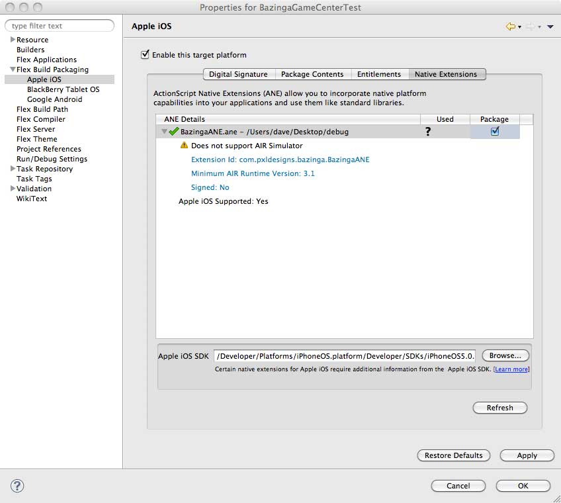The image size is (561, 503).
Task: Collapse the BazingaANE.ane details row
Action: click(164, 132)
